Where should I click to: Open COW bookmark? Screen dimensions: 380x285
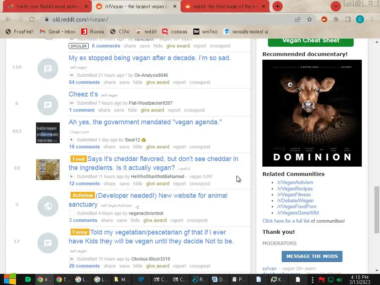pos(120,32)
